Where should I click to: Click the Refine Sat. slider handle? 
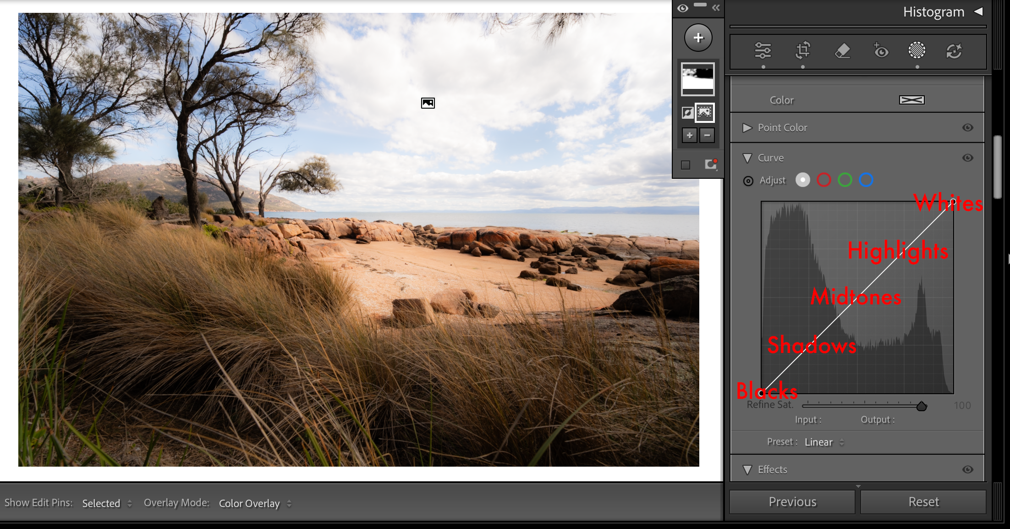coord(921,406)
